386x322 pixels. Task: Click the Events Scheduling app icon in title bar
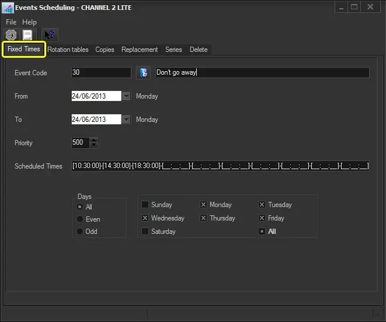tap(8, 8)
